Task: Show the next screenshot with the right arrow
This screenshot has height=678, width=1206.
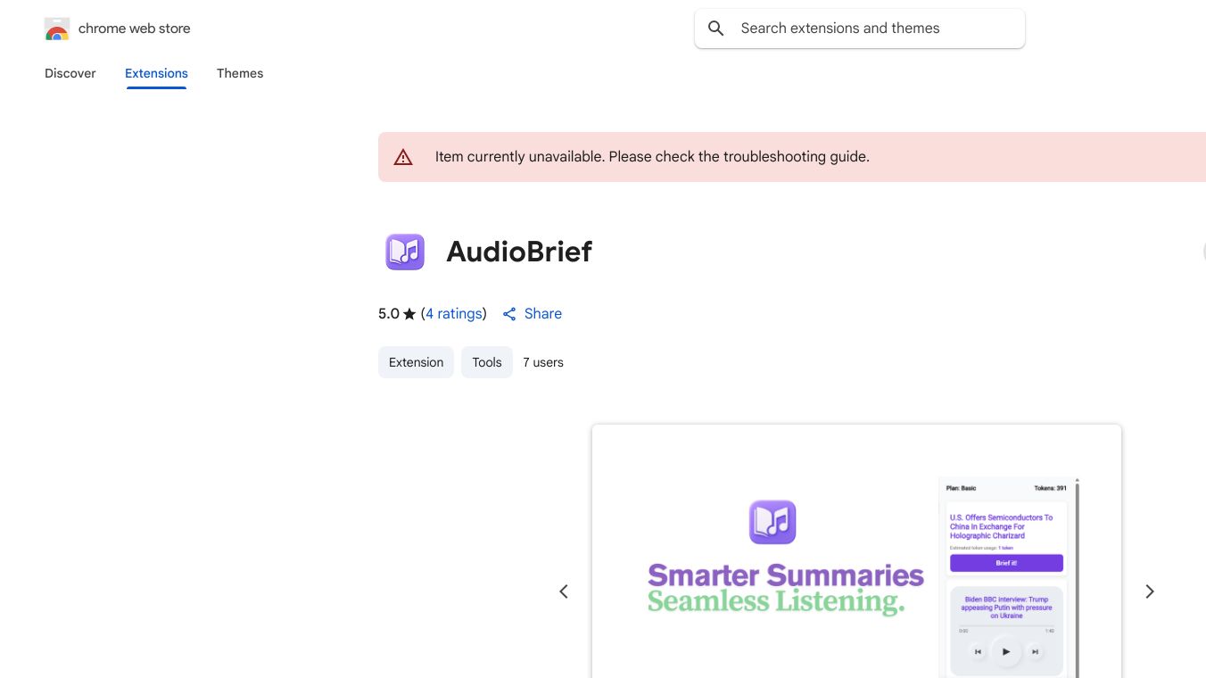Action: point(1150,591)
